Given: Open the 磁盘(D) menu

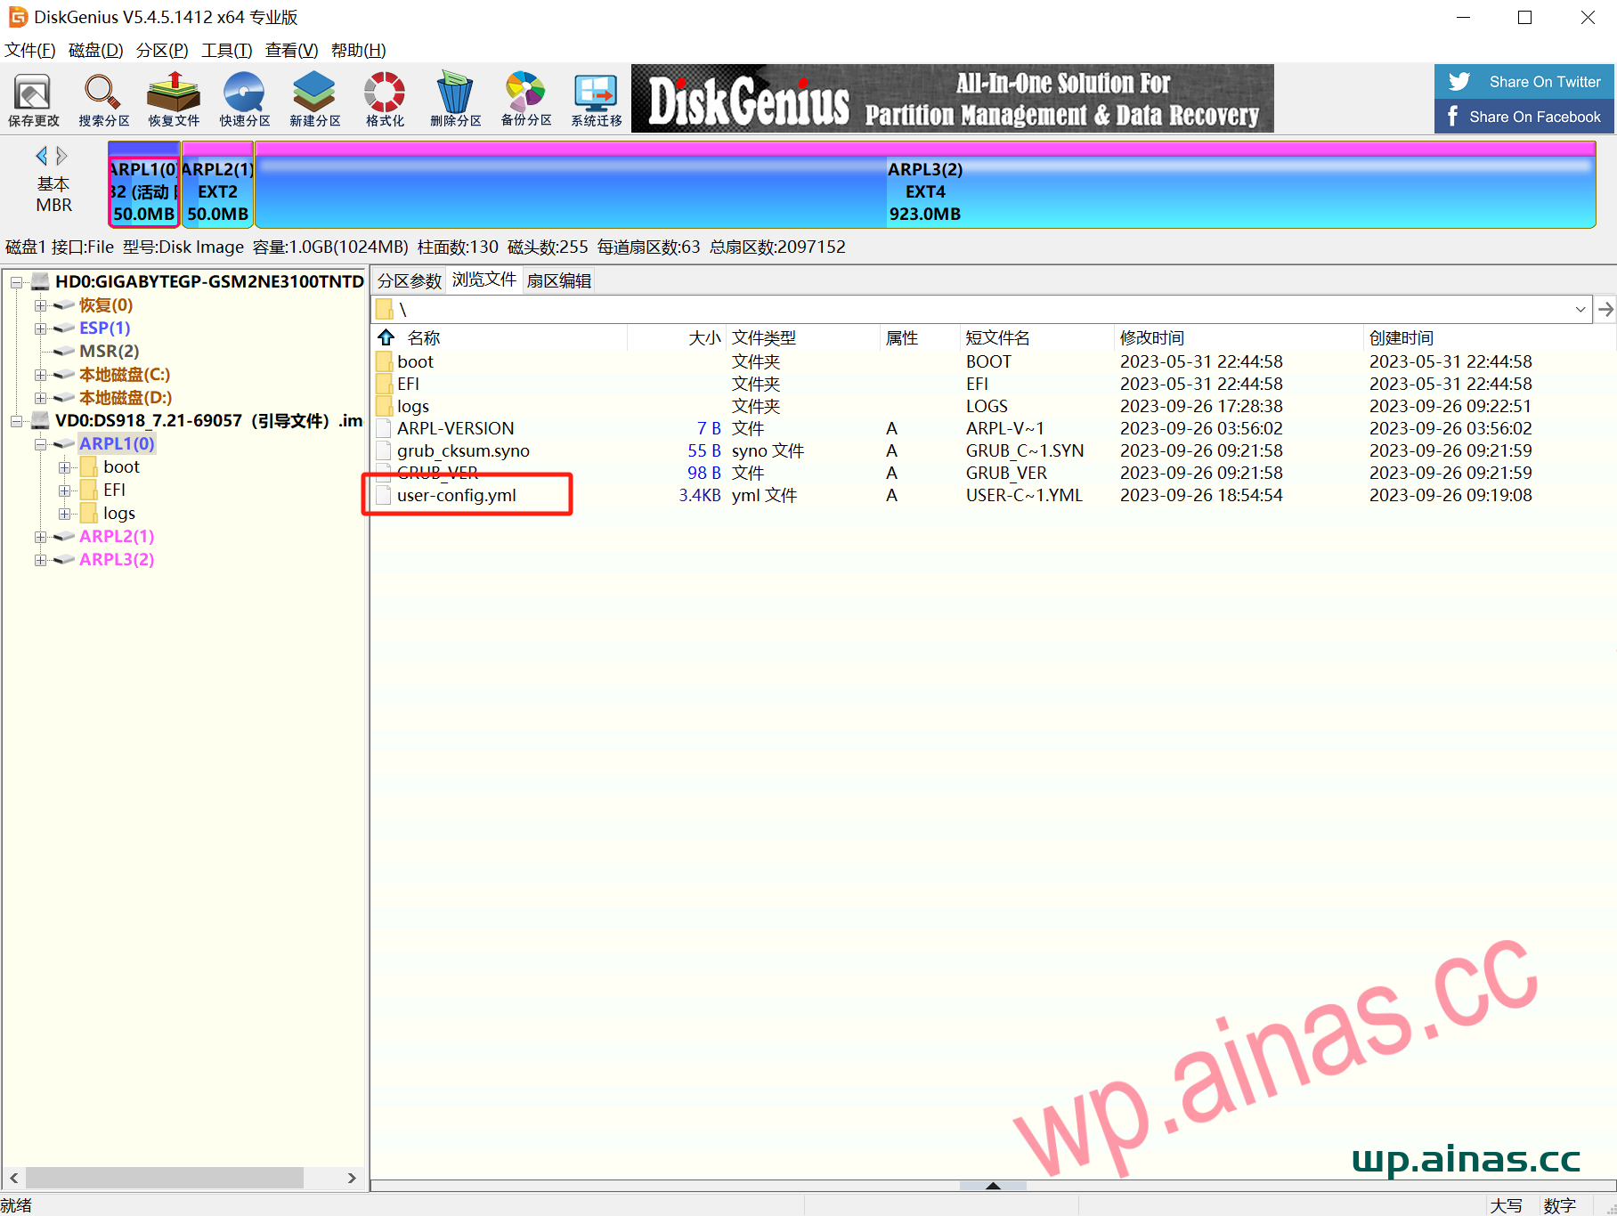Looking at the screenshot, I should 96,50.
